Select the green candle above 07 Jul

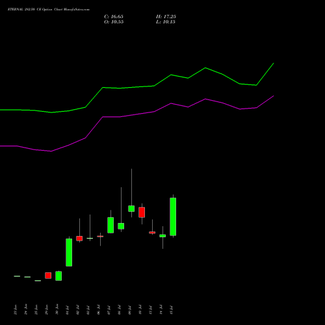pos(110,225)
